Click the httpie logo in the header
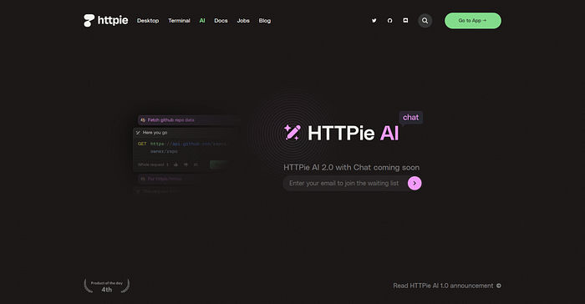The image size is (585, 304). click(x=105, y=21)
